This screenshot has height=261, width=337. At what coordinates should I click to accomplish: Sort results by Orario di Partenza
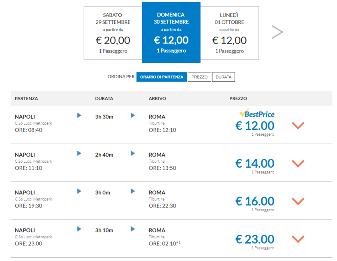(x=162, y=77)
